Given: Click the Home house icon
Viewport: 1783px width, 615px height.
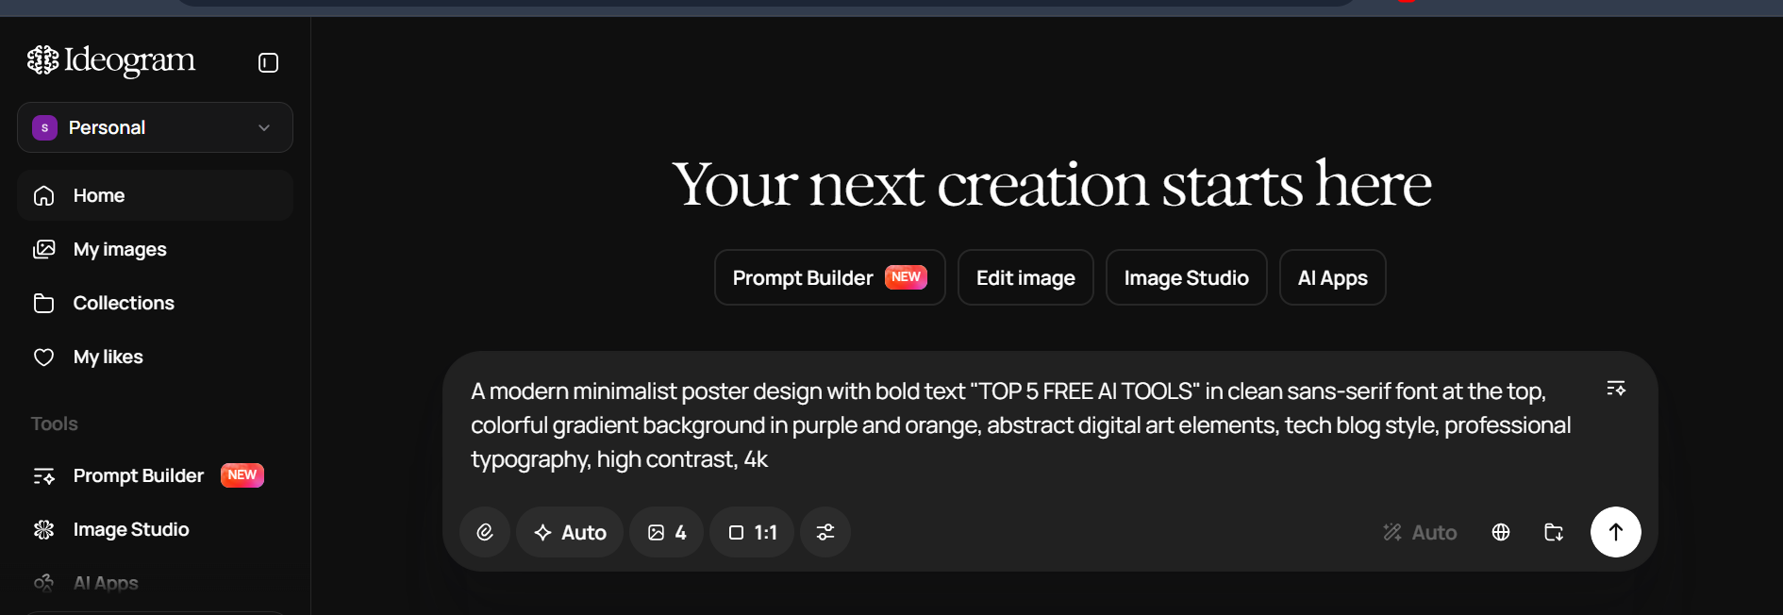Looking at the screenshot, I should (x=43, y=195).
